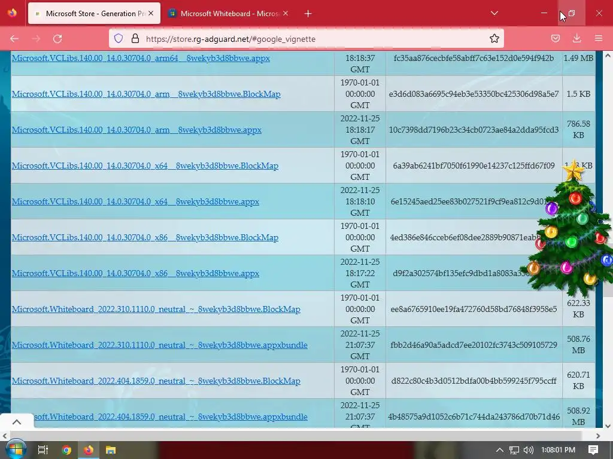Click the 508.76 MB file size cell

click(x=578, y=345)
